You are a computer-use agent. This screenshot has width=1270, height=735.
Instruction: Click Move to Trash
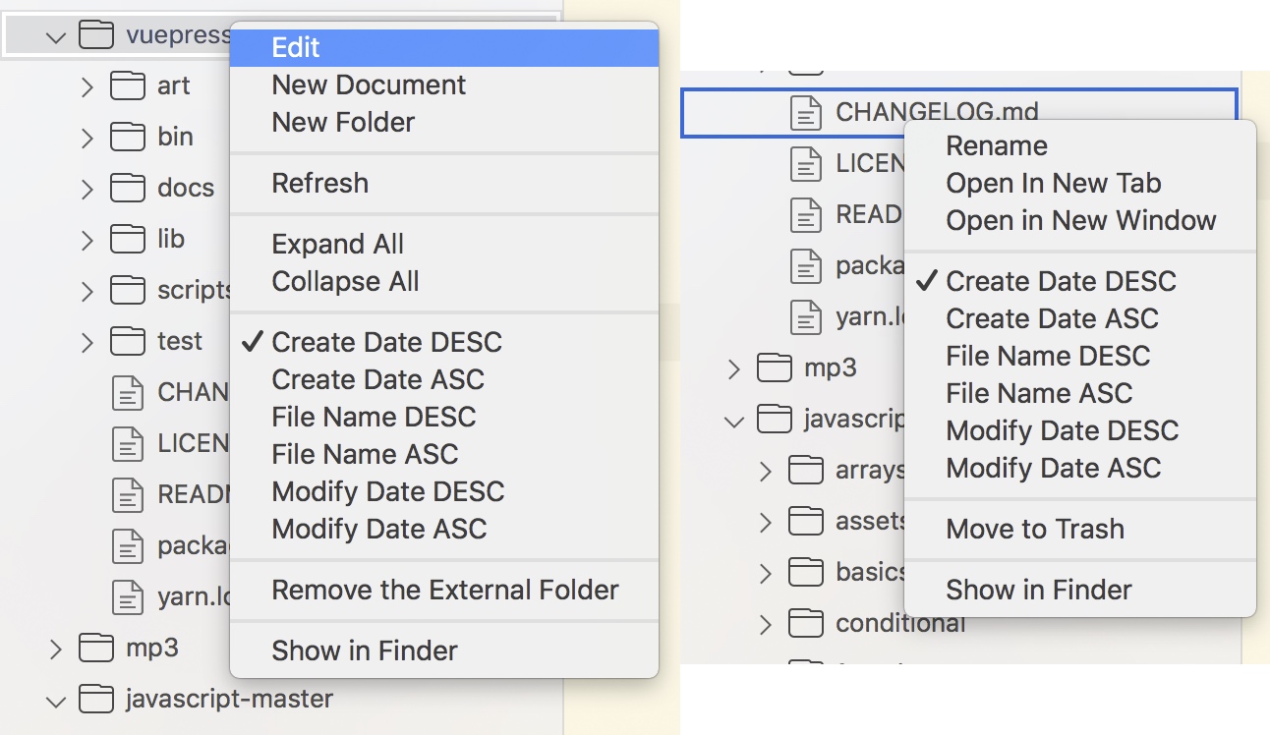(1034, 529)
